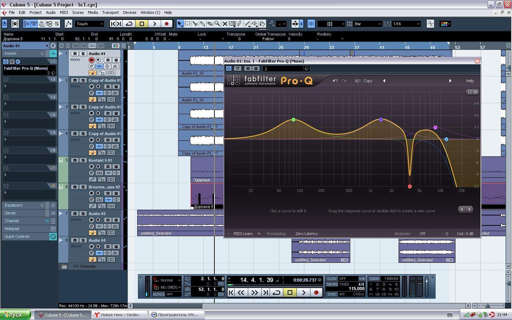
Task: Click Record button in the transport panel
Action: click(316, 292)
